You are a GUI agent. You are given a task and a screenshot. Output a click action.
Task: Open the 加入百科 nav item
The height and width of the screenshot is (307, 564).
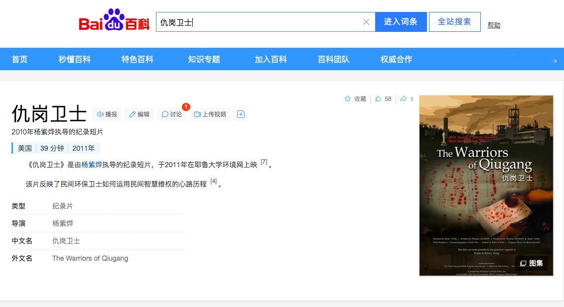point(271,59)
